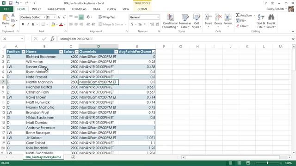Open the Salary column filter dropdown
The image size is (296, 166).
(76, 52)
